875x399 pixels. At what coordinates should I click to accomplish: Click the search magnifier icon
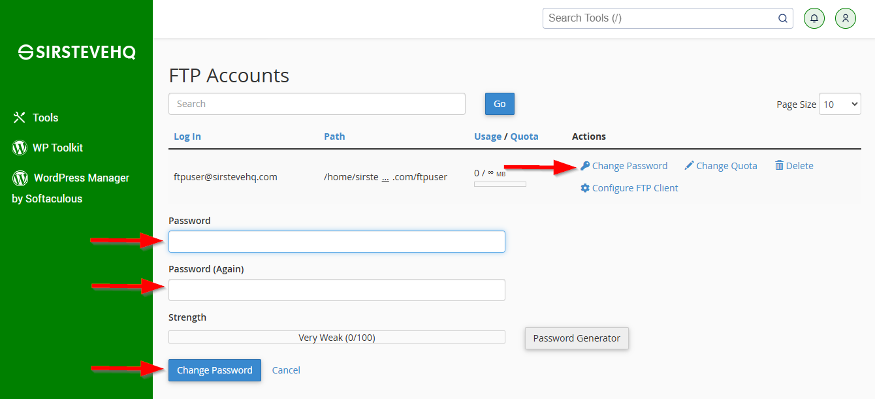click(x=783, y=18)
